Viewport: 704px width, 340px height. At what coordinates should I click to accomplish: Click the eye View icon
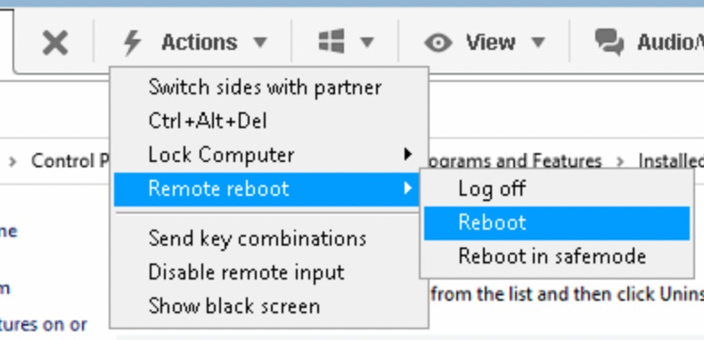pos(438,43)
